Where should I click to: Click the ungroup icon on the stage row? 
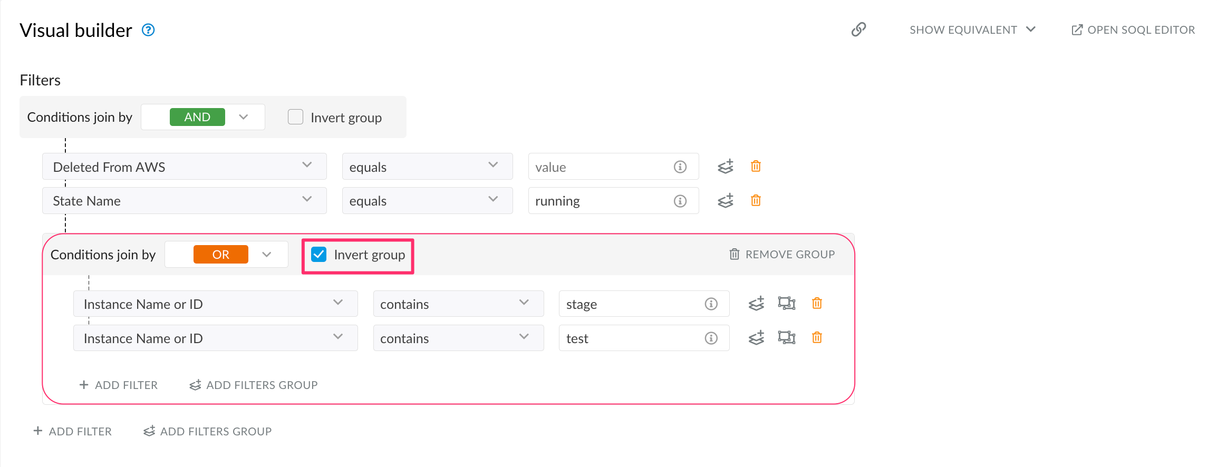tap(786, 304)
